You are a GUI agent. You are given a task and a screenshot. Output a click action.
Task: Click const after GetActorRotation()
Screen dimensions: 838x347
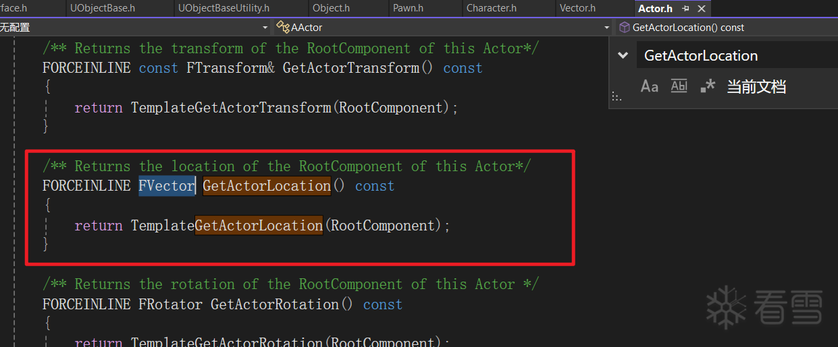[383, 304]
